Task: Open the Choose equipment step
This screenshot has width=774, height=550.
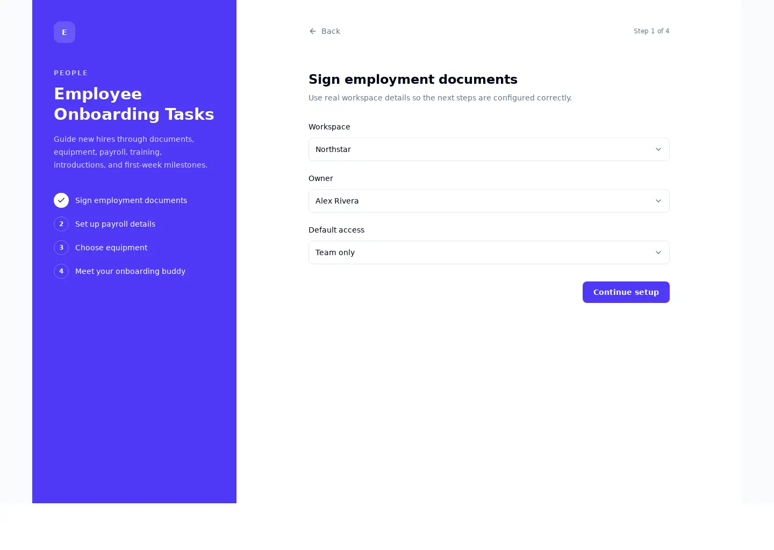Action: (x=111, y=248)
